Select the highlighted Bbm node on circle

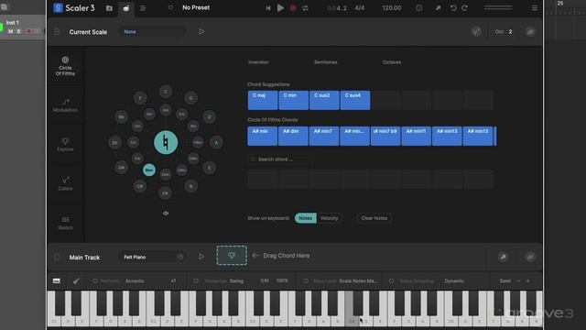point(148,170)
